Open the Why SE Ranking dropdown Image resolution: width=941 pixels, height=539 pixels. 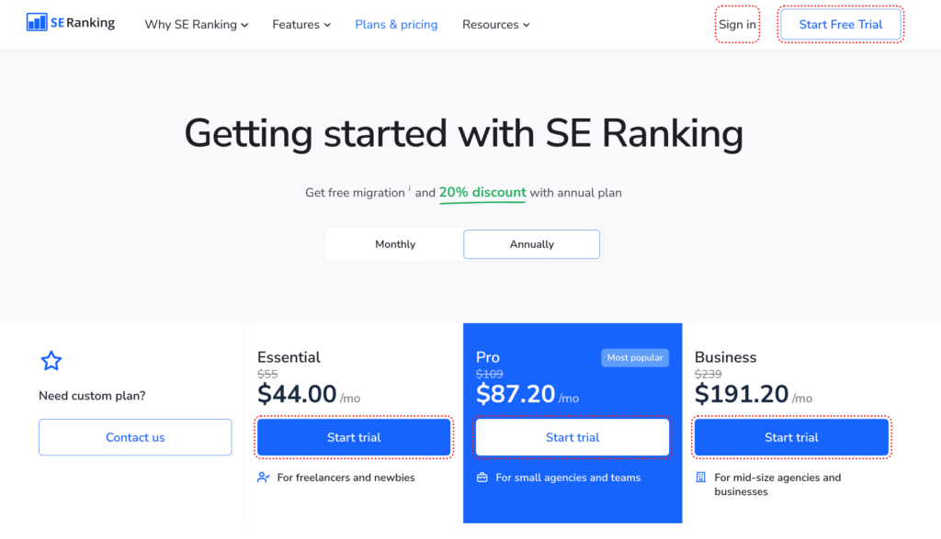click(x=196, y=24)
